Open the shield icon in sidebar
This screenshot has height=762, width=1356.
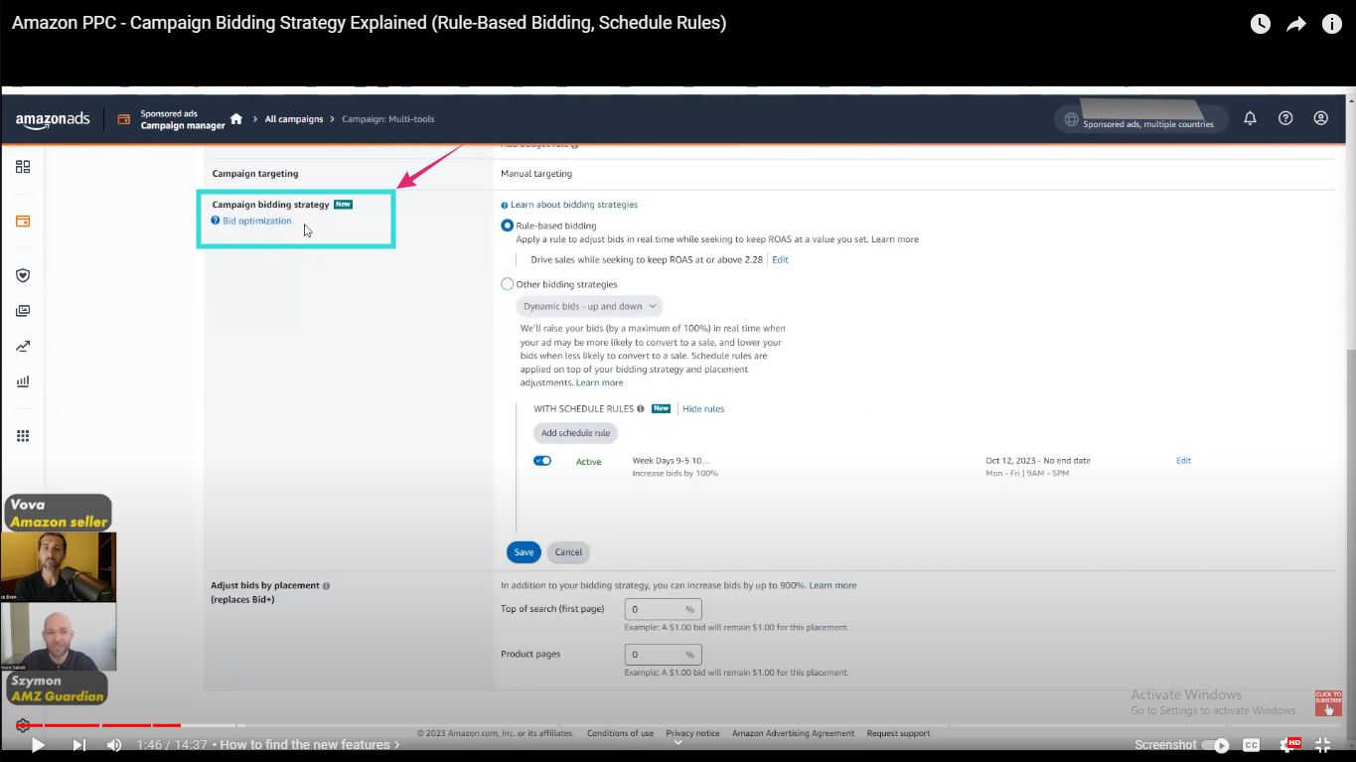pos(23,275)
